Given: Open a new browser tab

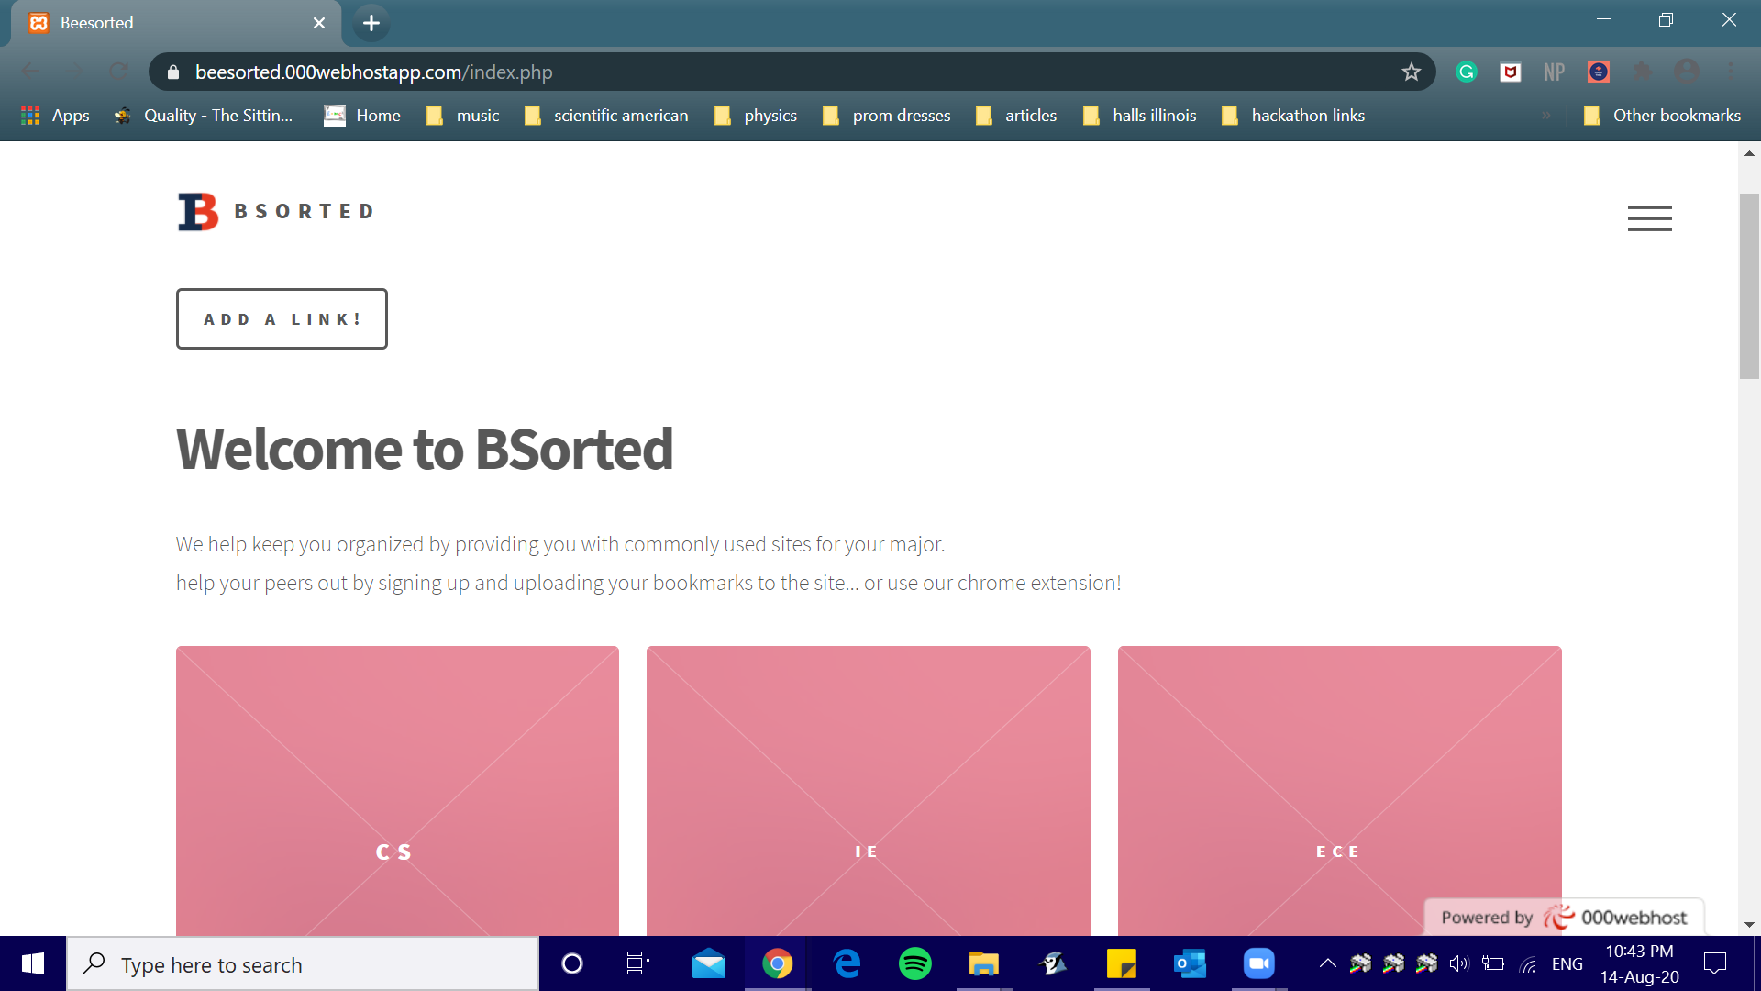Looking at the screenshot, I should [x=371, y=23].
